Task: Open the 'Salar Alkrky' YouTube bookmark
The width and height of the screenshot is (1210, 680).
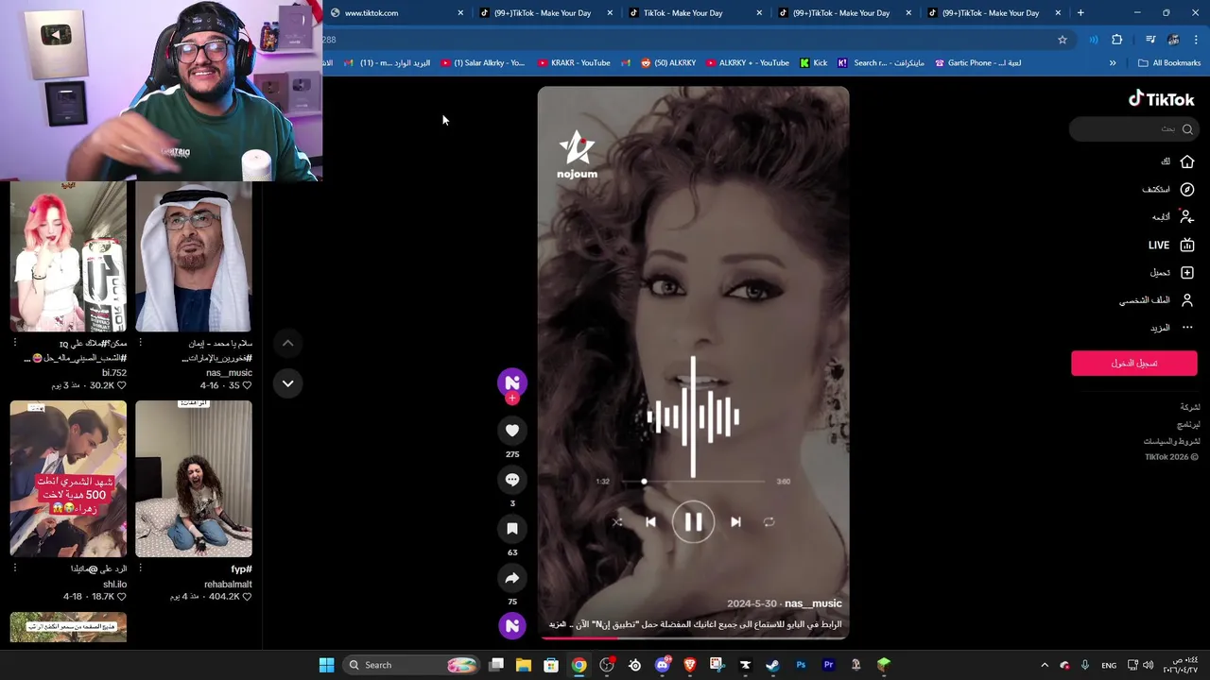Action: (x=482, y=63)
